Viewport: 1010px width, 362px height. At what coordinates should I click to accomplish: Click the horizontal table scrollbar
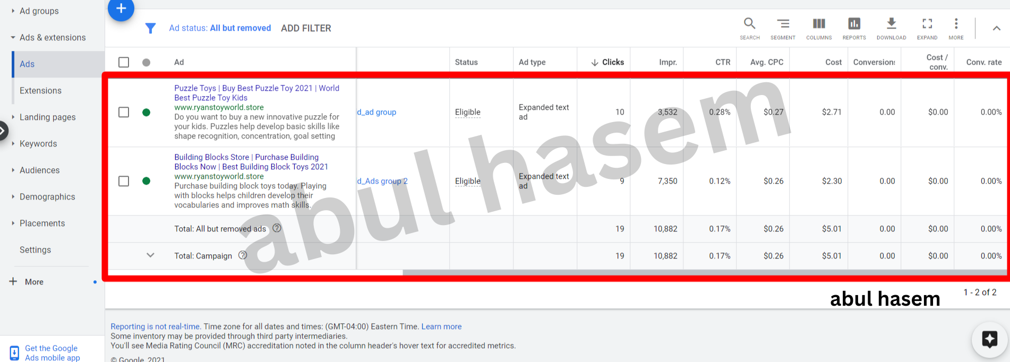tap(704, 272)
